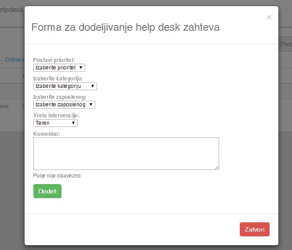Click the green Dodeli button
Image resolution: width=292 pixels, height=250 pixels.
click(x=47, y=191)
